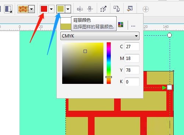Click the brick pattern preview thumbnail

[23, 9]
